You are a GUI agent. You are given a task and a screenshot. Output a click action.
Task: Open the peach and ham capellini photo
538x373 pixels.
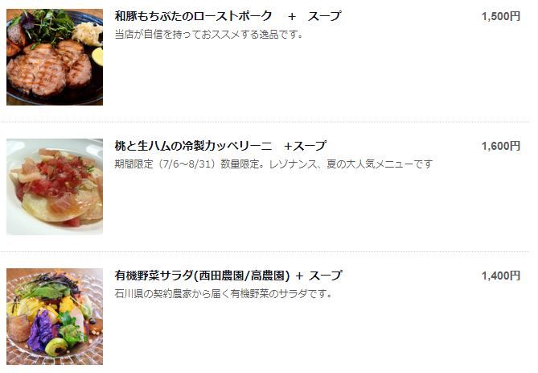coord(55,187)
